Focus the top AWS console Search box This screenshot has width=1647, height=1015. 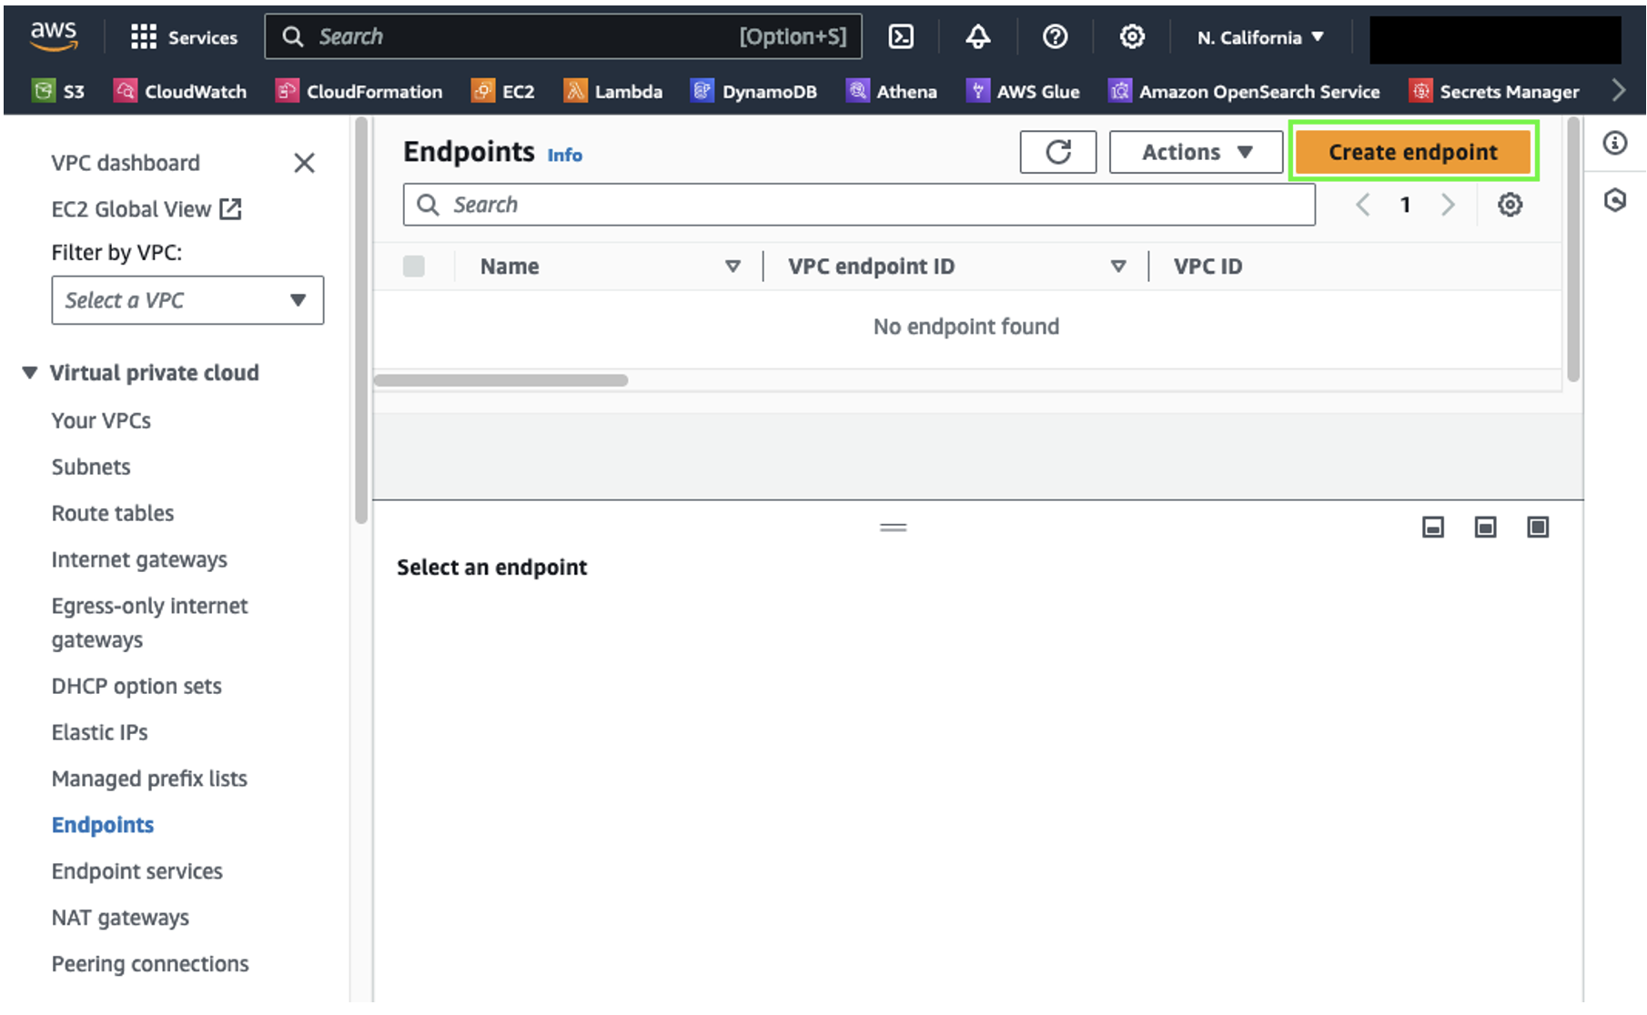(x=563, y=36)
